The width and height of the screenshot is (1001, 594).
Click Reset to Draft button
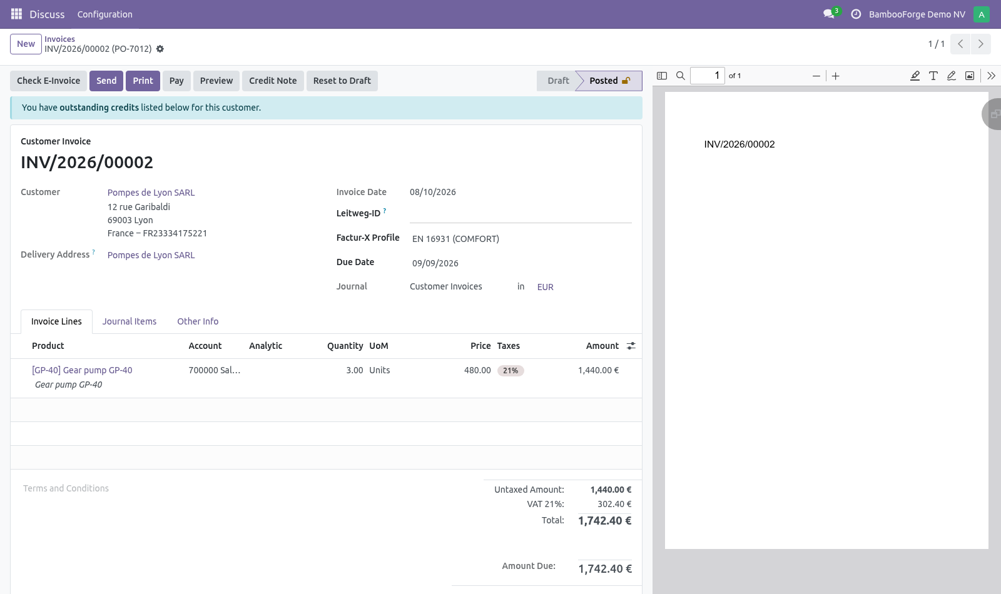coord(342,81)
